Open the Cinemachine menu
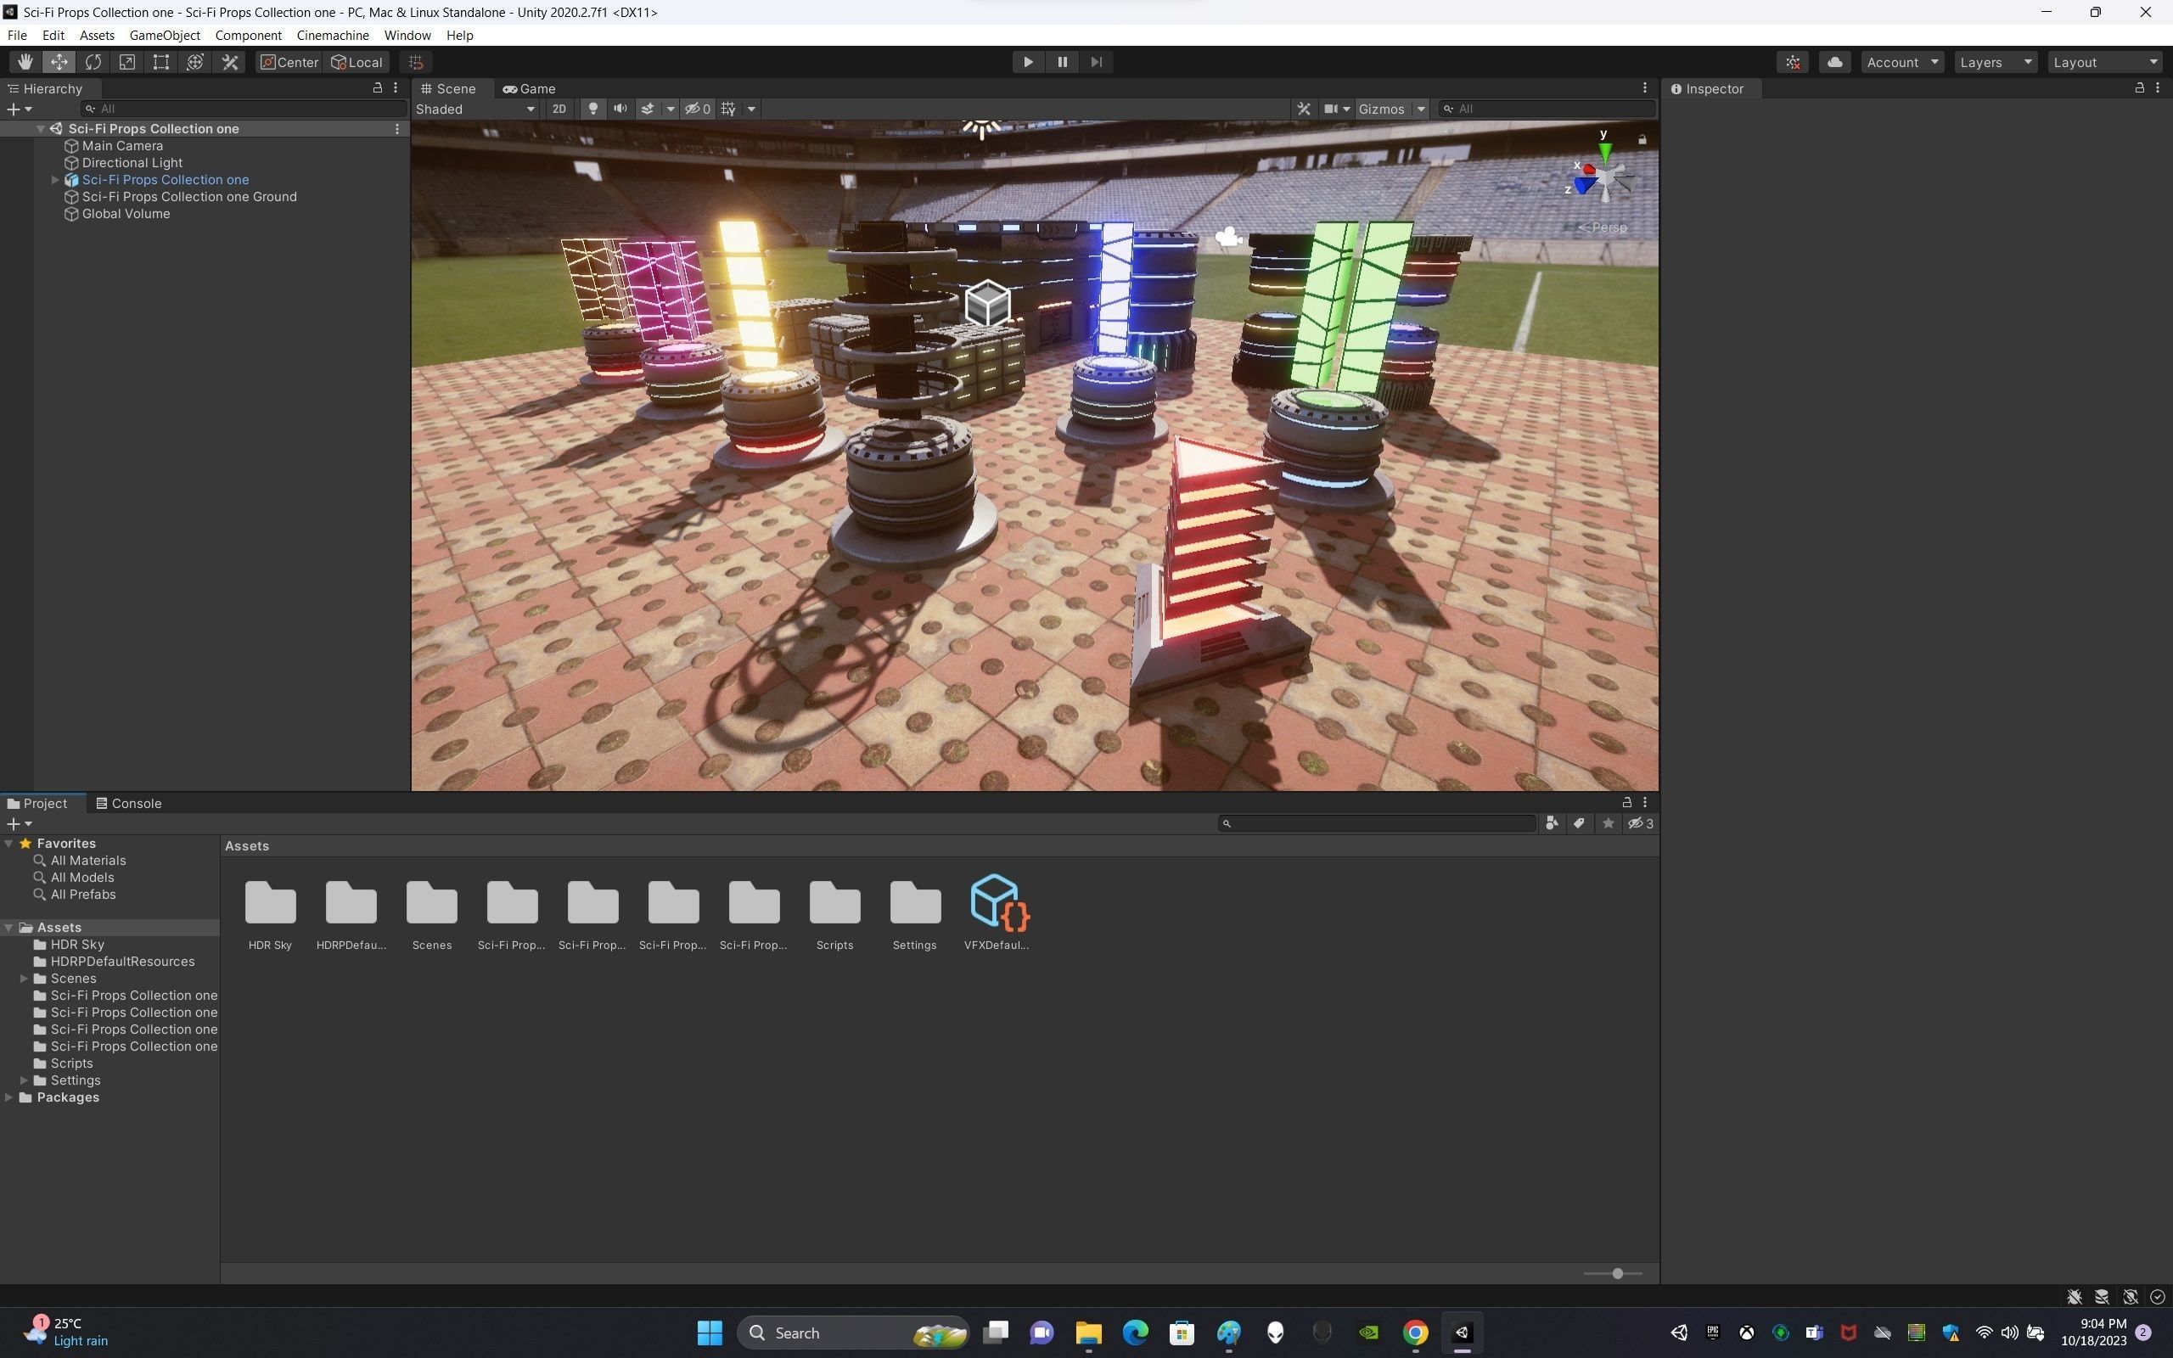This screenshot has width=2173, height=1358. coord(332,35)
